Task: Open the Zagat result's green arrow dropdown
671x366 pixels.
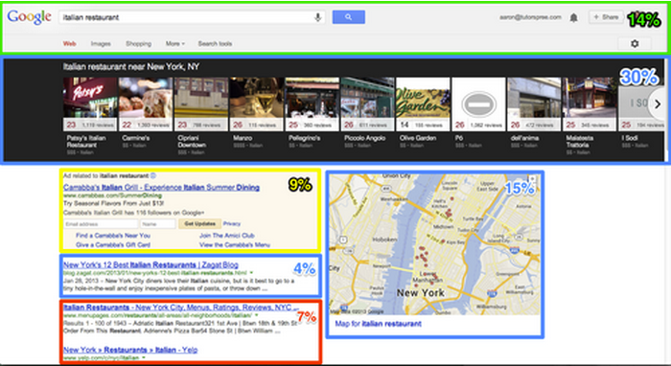Action: coord(251,273)
